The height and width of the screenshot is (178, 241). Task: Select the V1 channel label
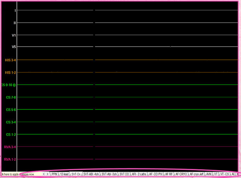click(x=14, y=35)
